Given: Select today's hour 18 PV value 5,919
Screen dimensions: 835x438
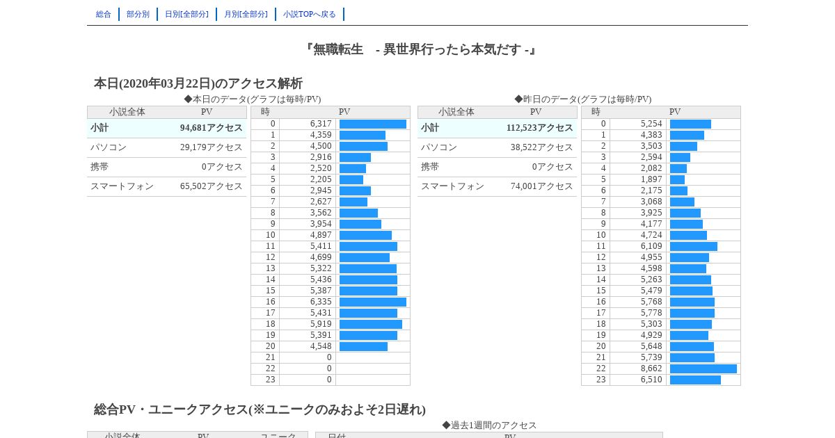Looking at the screenshot, I should pos(321,324).
